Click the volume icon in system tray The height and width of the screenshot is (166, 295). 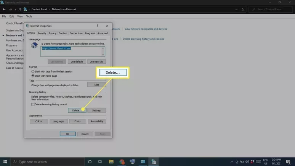point(247,162)
